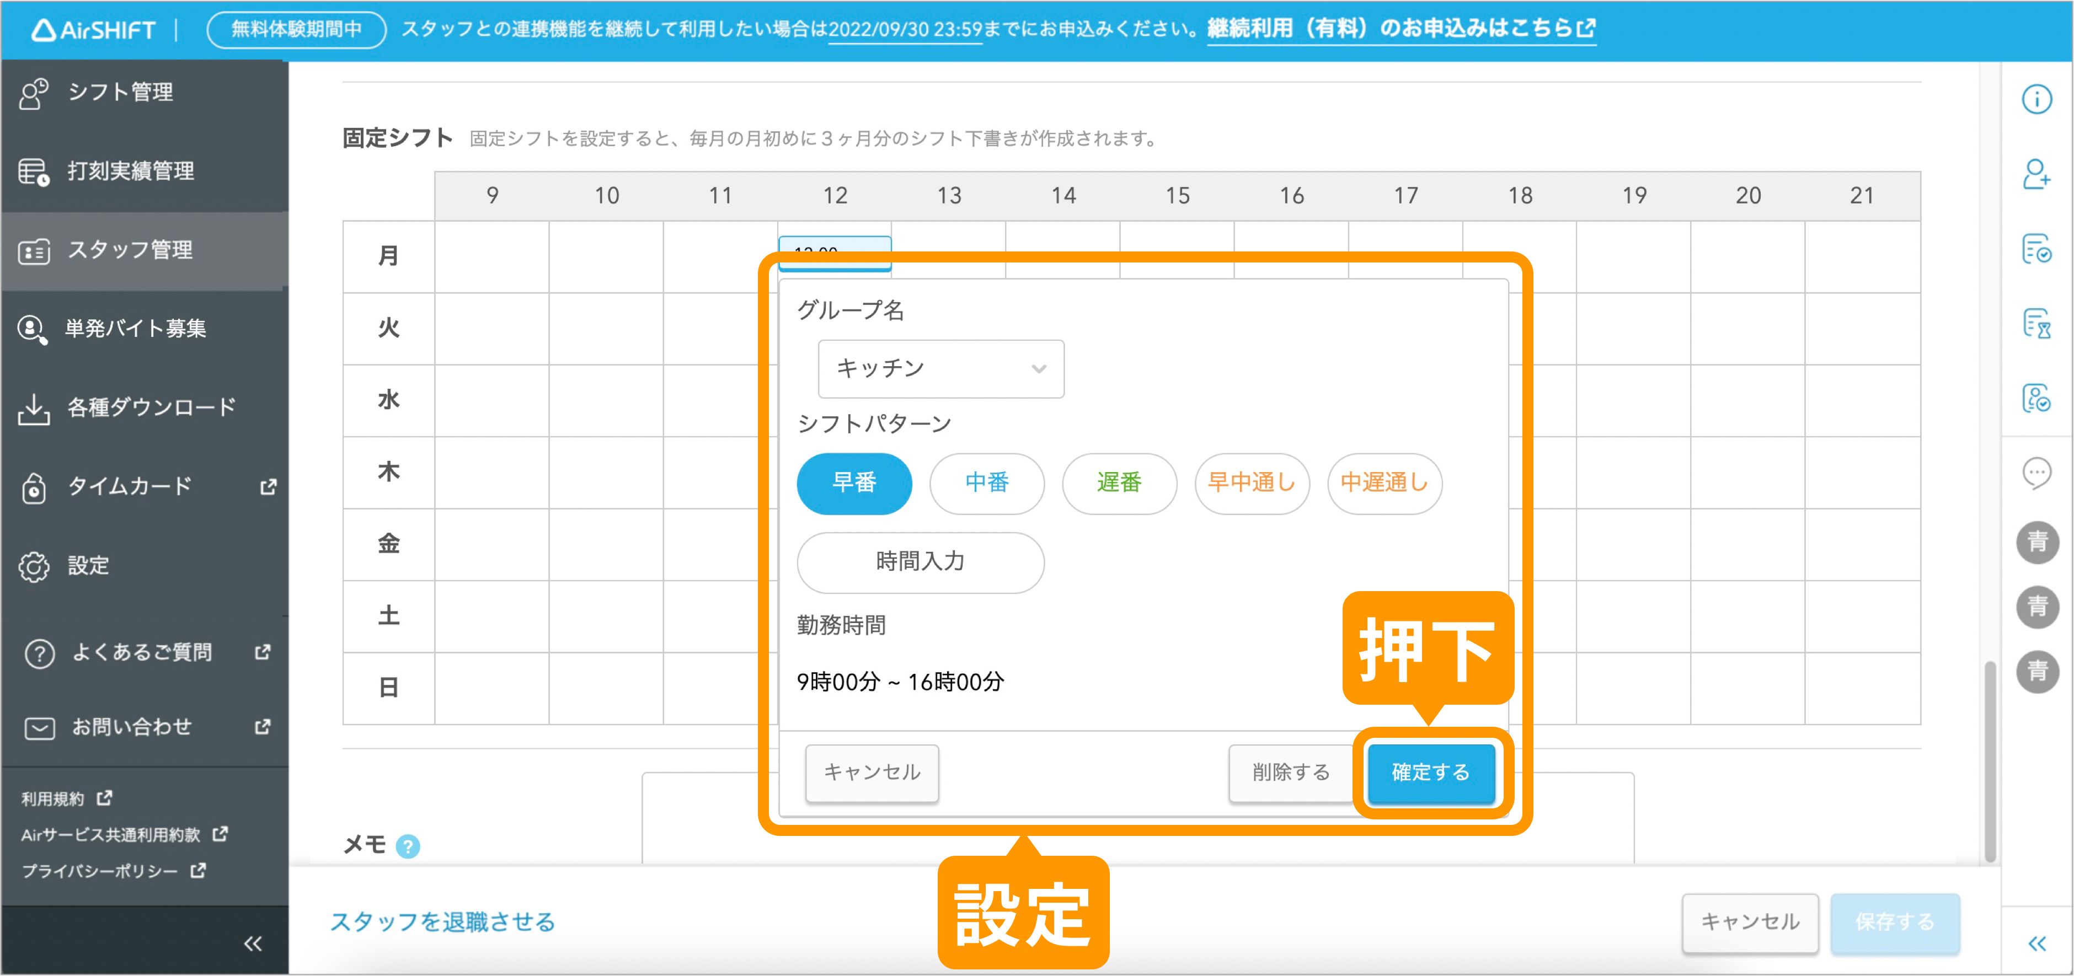Select the 早中通し shift pattern
This screenshot has width=2074, height=976.
pos(1251,483)
